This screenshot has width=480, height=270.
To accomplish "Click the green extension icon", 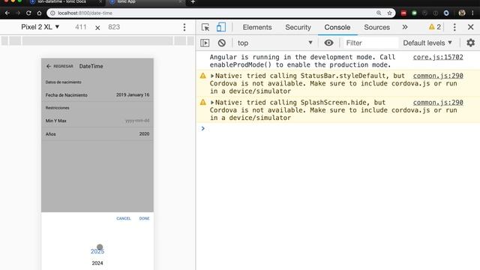I will click(414, 13).
